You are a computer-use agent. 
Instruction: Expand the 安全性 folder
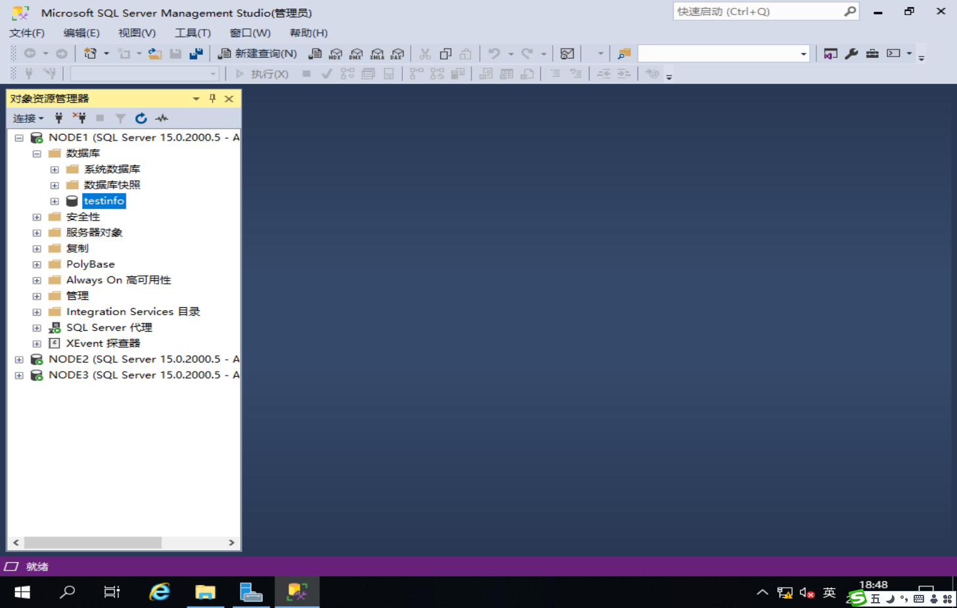click(x=37, y=217)
